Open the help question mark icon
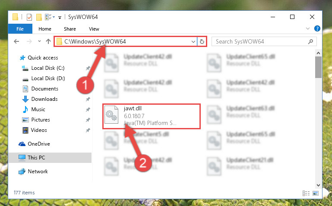This screenshot has height=206, width=332. [317, 28]
